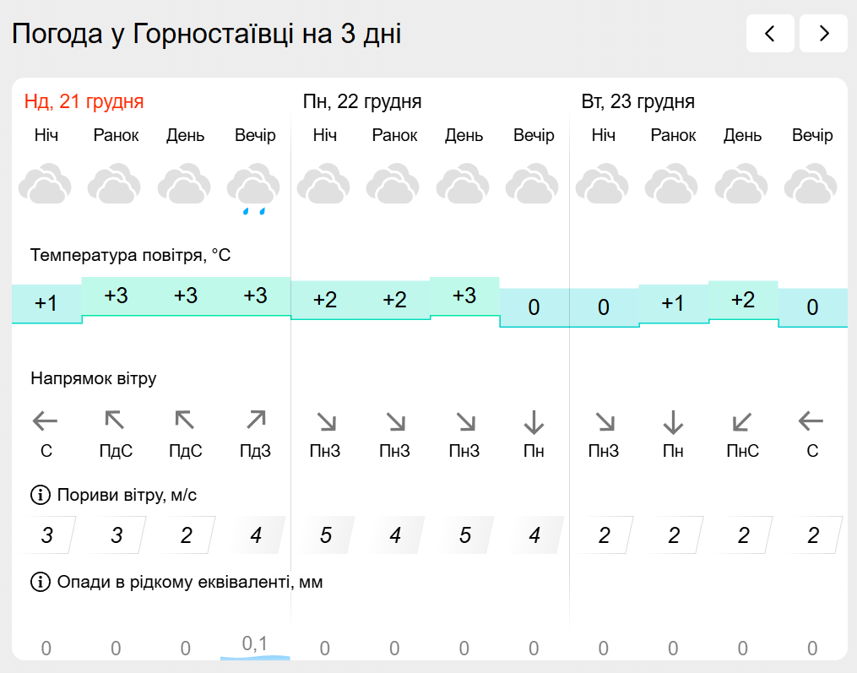857x673 pixels.
Task: Click the wind gust value 5 for Monday night
Action: point(326,535)
